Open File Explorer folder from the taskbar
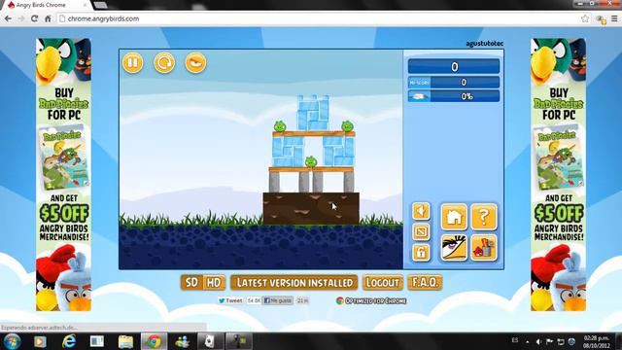This screenshot has width=622, height=350. (x=125, y=341)
